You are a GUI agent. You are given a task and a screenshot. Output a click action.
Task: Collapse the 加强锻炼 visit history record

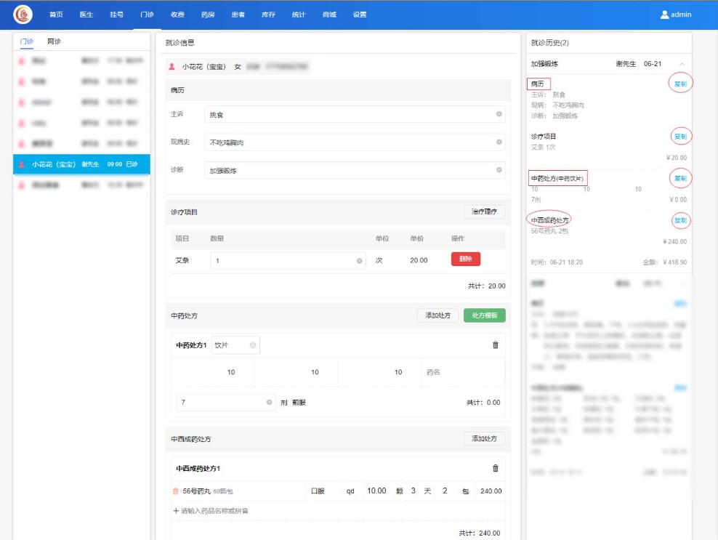pos(682,64)
